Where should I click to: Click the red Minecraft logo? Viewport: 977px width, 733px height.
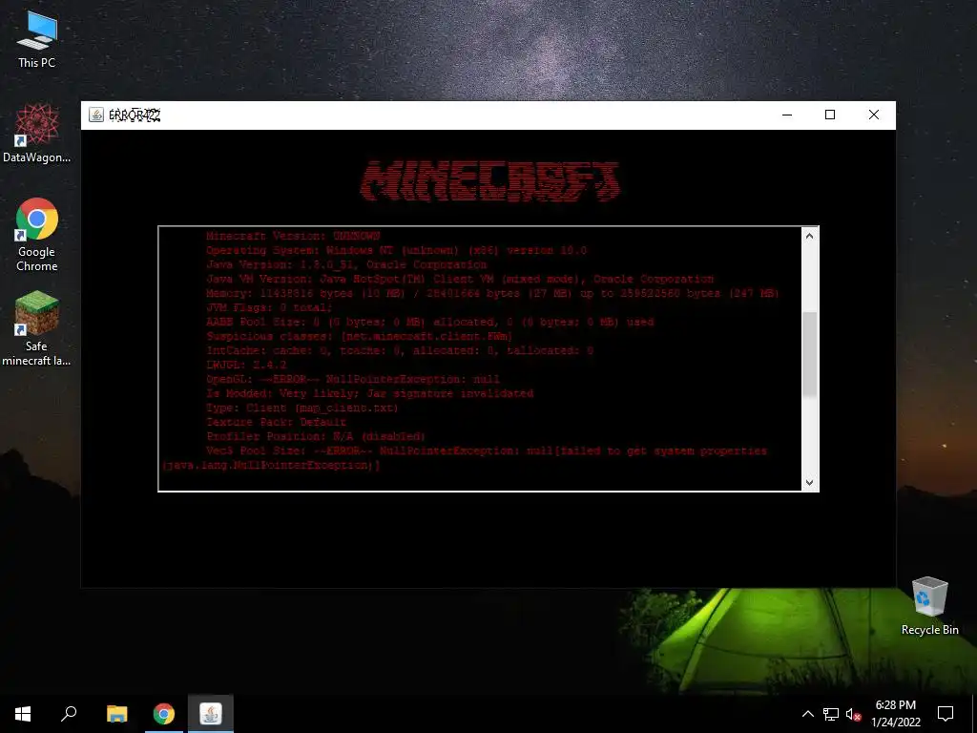[x=489, y=181]
